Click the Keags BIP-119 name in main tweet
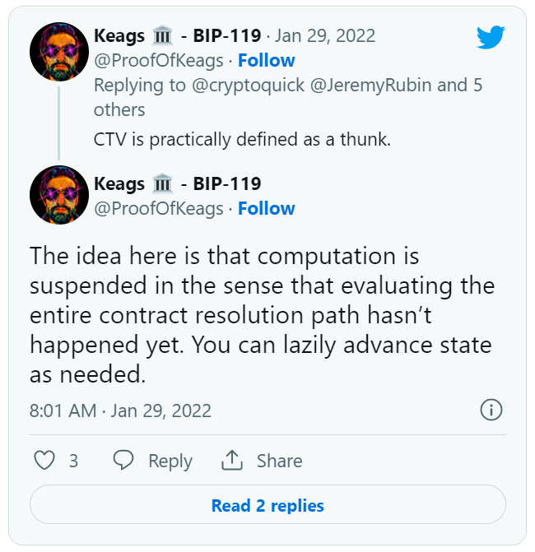The image size is (535, 552). 178,183
